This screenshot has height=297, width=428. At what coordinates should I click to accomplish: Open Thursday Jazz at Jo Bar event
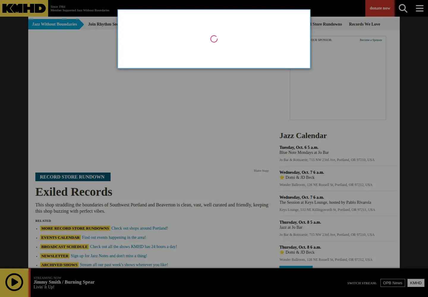pyautogui.click(x=291, y=228)
